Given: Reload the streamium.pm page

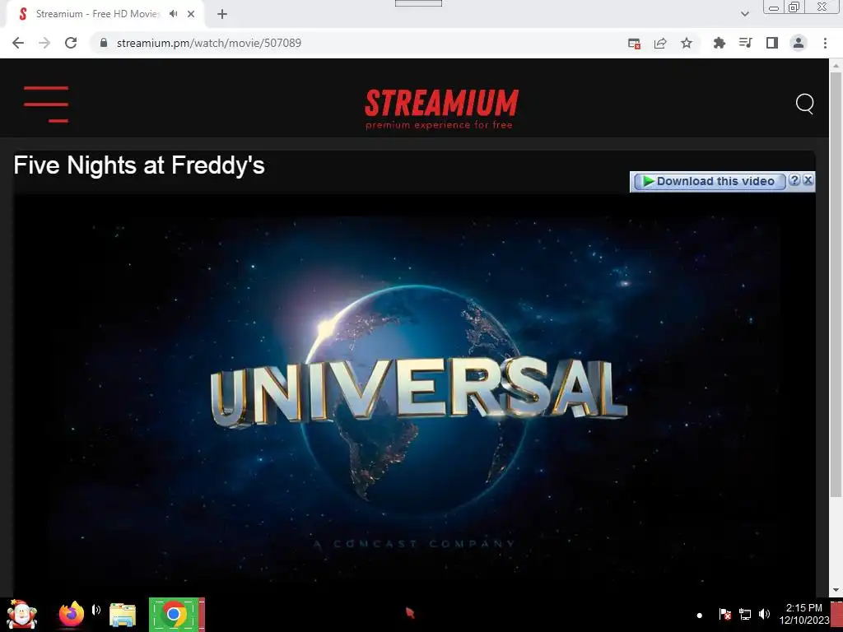Looking at the screenshot, I should click(71, 43).
